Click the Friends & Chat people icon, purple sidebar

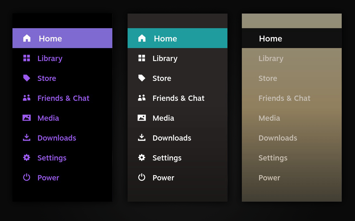click(27, 98)
